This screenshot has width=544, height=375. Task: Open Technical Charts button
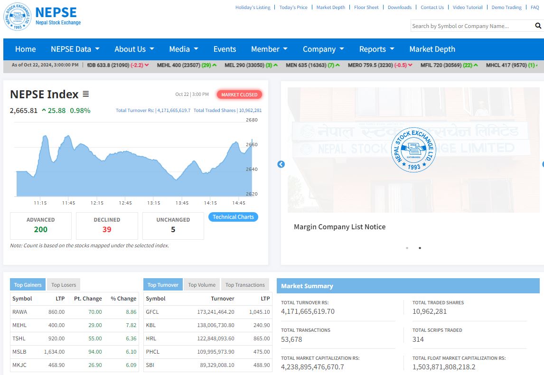pos(233,217)
